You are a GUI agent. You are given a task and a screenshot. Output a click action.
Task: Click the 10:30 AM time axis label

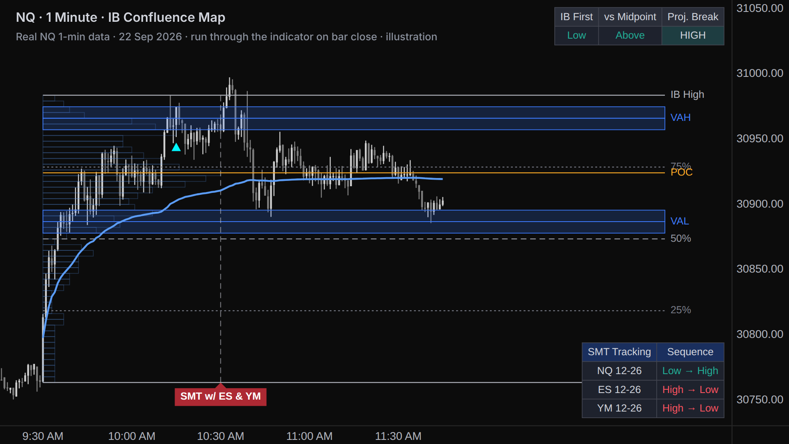click(221, 436)
